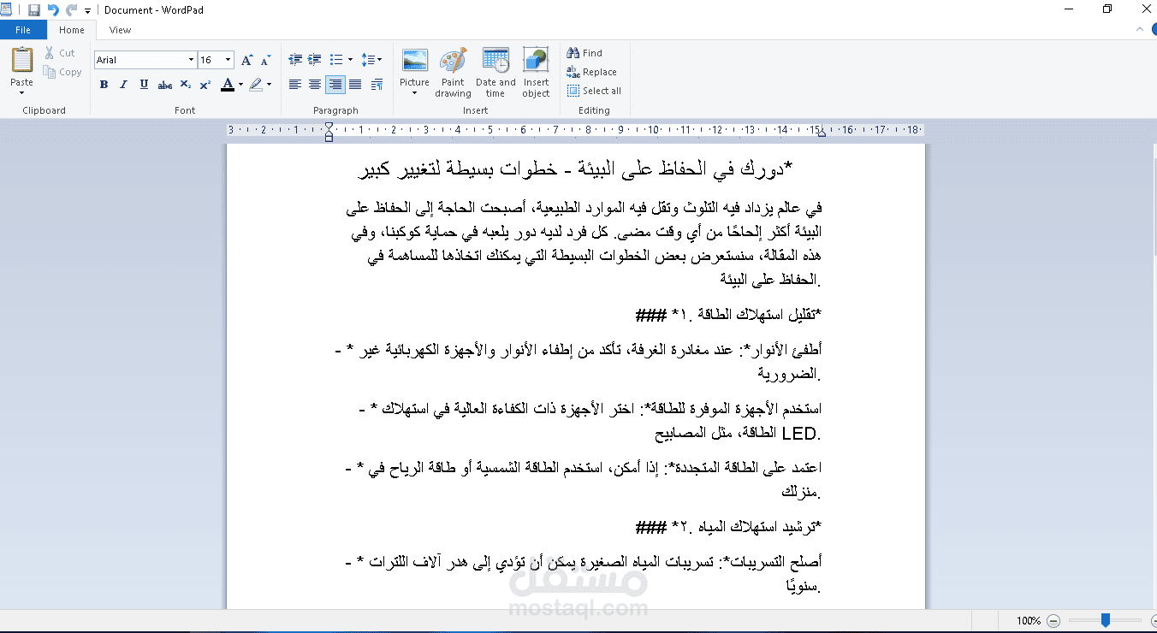
Task: Open the File menu
Action: tap(23, 30)
